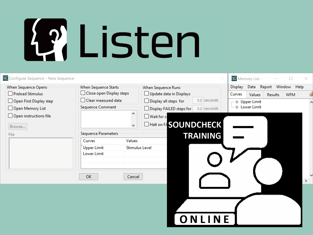Check the Open instructions file option

click(x=10, y=116)
